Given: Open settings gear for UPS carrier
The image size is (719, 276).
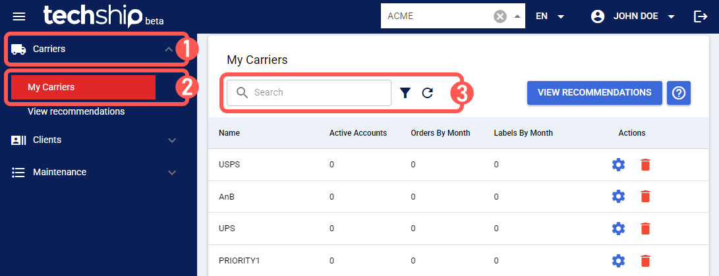Looking at the screenshot, I should pos(619,229).
